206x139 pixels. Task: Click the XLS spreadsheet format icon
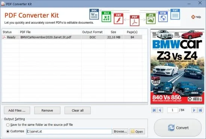click(x=106, y=17)
